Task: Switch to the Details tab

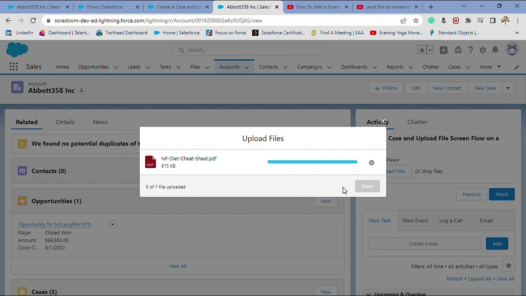Action: 65,122
